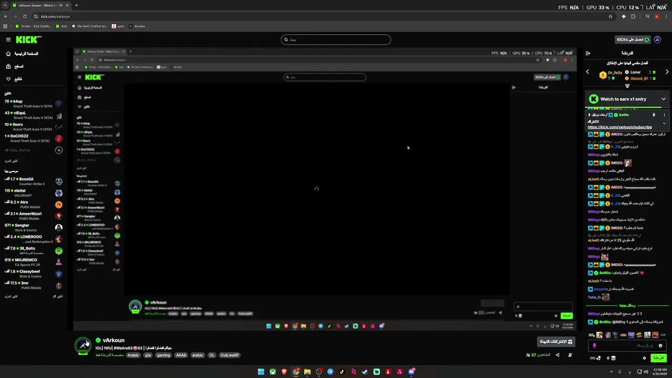This screenshot has height=378, width=672.
Task: Click the Get KICKs button
Action: point(633,39)
